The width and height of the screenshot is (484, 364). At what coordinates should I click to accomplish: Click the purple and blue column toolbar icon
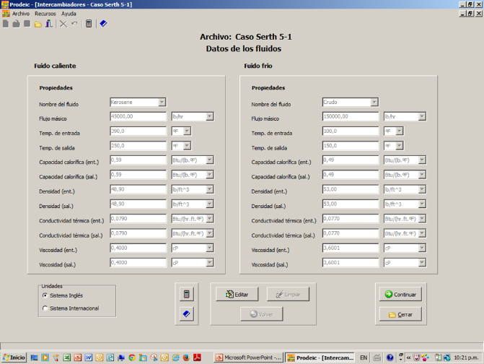(x=49, y=24)
